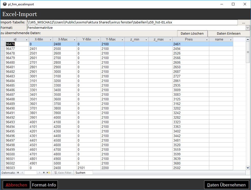This screenshot has width=251, height=190.
Task: Go to previous record in navigation bar
Action: click(x=22, y=172)
